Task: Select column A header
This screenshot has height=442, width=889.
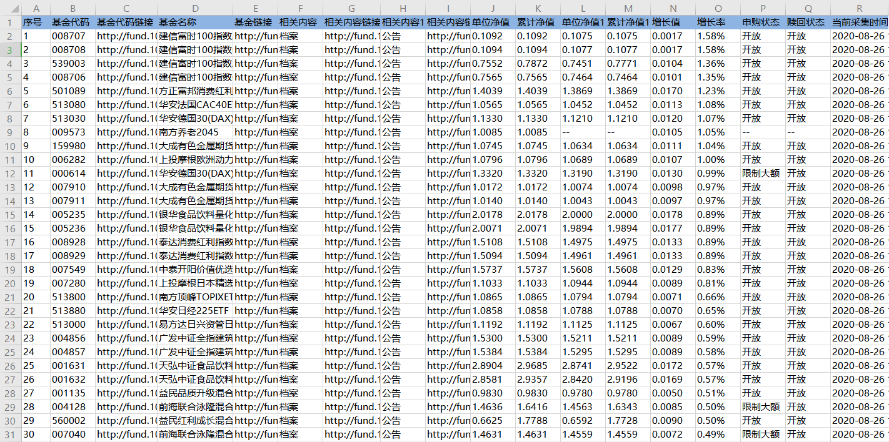Action: click(36, 8)
